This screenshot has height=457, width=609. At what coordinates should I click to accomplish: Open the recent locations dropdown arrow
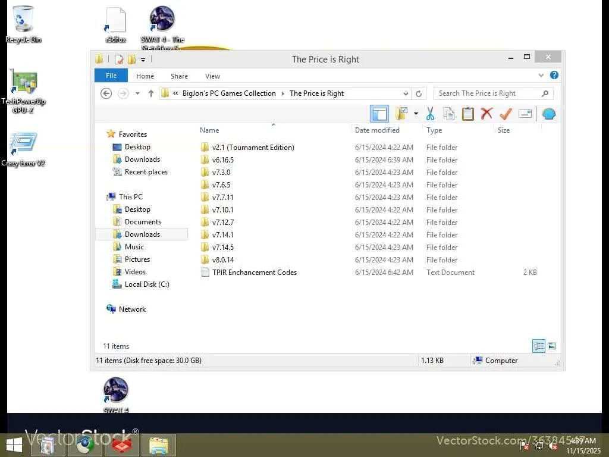pos(137,93)
